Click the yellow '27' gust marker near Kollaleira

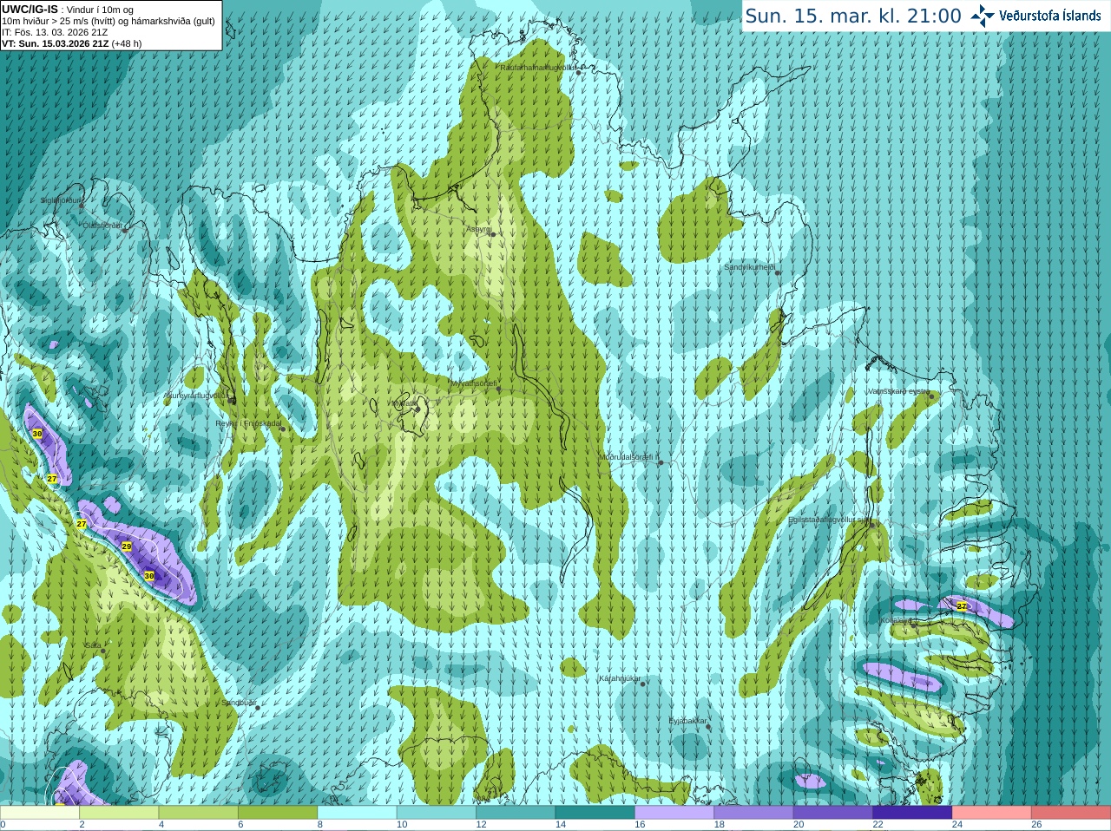[962, 606]
